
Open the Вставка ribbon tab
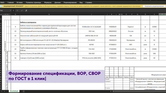(x=20, y=2)
